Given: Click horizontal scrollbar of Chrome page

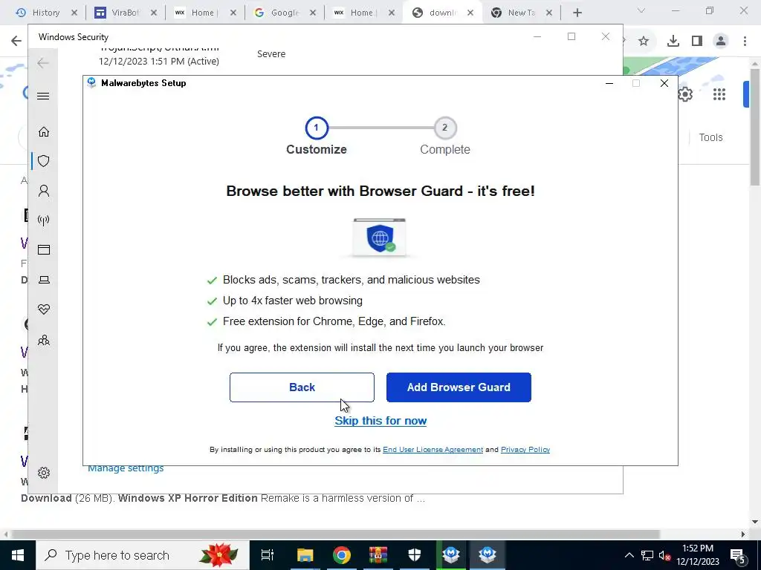Looking at the screenshot, I should [335, 534].
